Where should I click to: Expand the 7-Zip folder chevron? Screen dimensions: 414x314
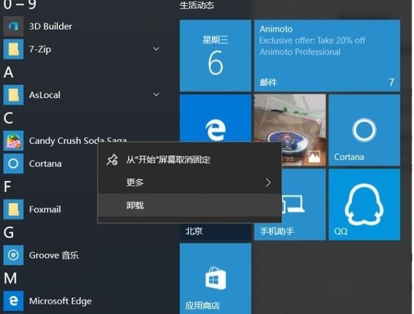coord(157,49)
